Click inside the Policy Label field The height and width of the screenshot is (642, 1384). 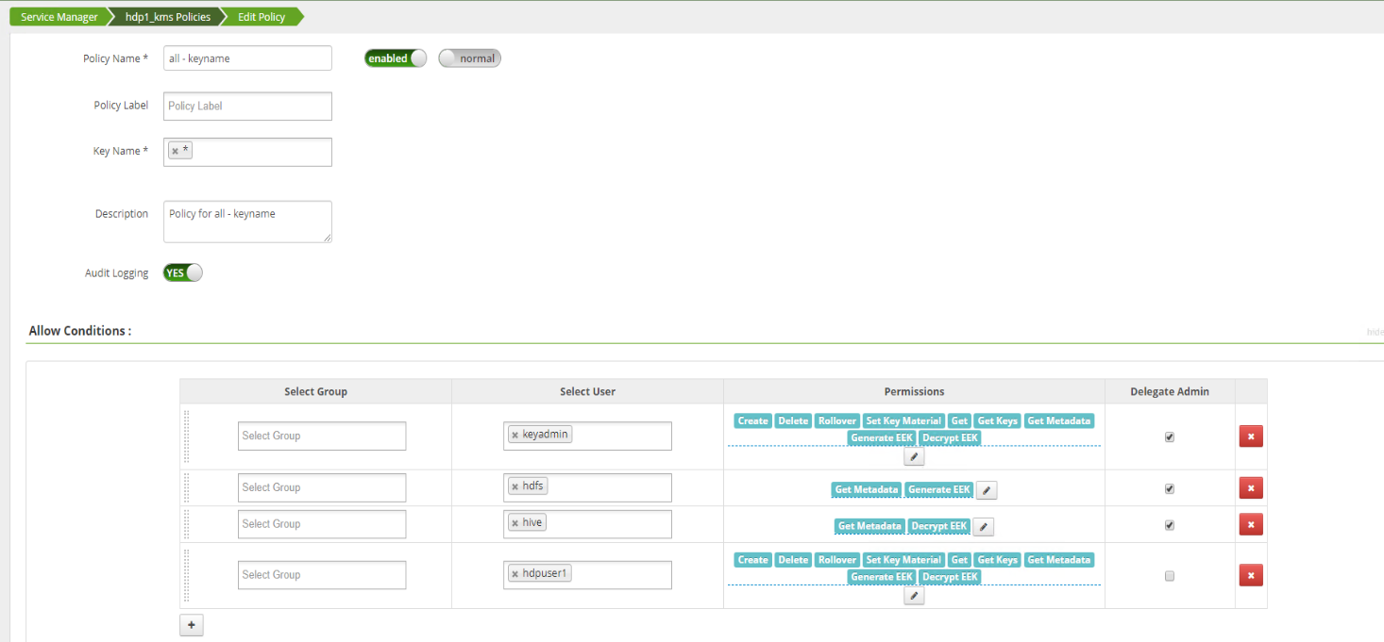(246, 106)
